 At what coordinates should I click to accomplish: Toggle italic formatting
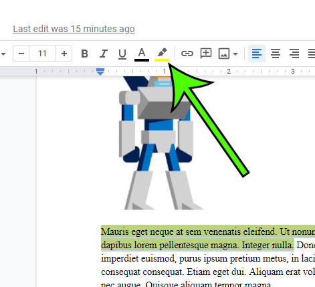pyautogui.click(x=104, y=54)
